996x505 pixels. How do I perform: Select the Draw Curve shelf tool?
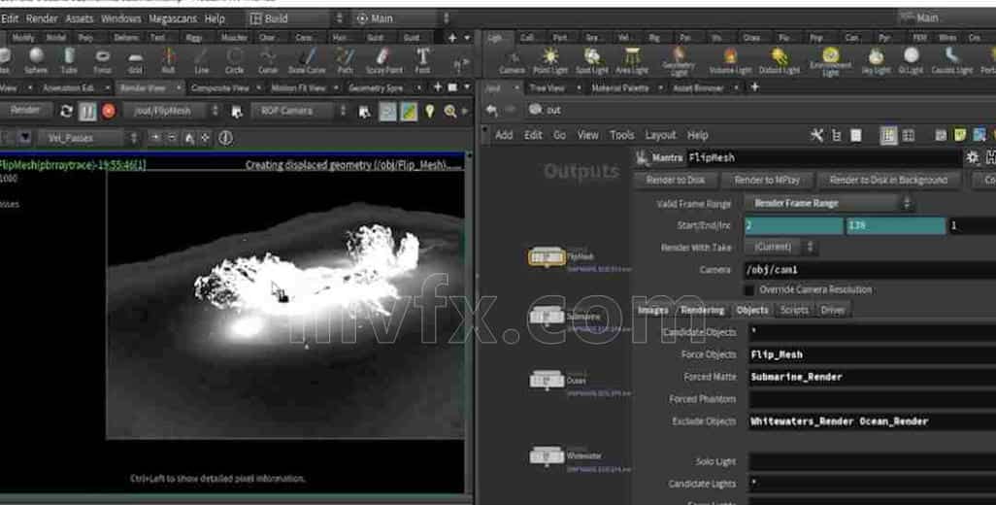pos(307,59)
